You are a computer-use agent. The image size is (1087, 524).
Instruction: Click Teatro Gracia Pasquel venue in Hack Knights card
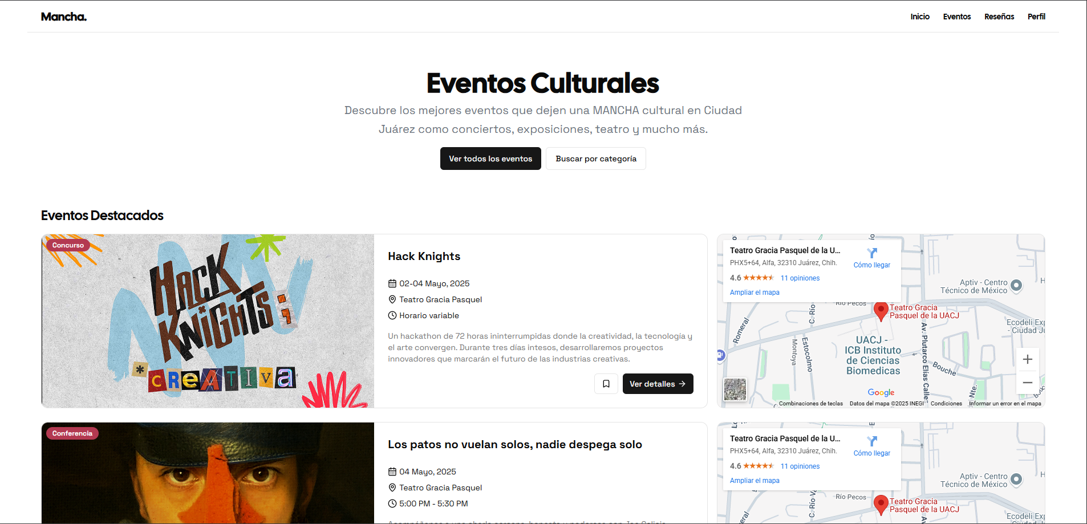click(x=440, y=299)
